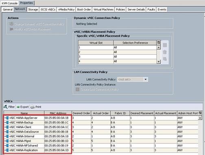The width and height of the screenshot is (205, 155).
Task: Switch to the Policies tab
Action: (120, 9)
